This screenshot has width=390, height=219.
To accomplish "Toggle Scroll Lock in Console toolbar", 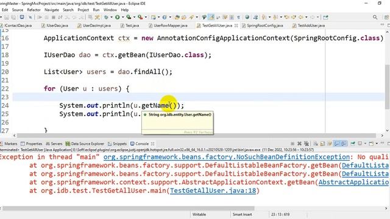I will 322,144.
